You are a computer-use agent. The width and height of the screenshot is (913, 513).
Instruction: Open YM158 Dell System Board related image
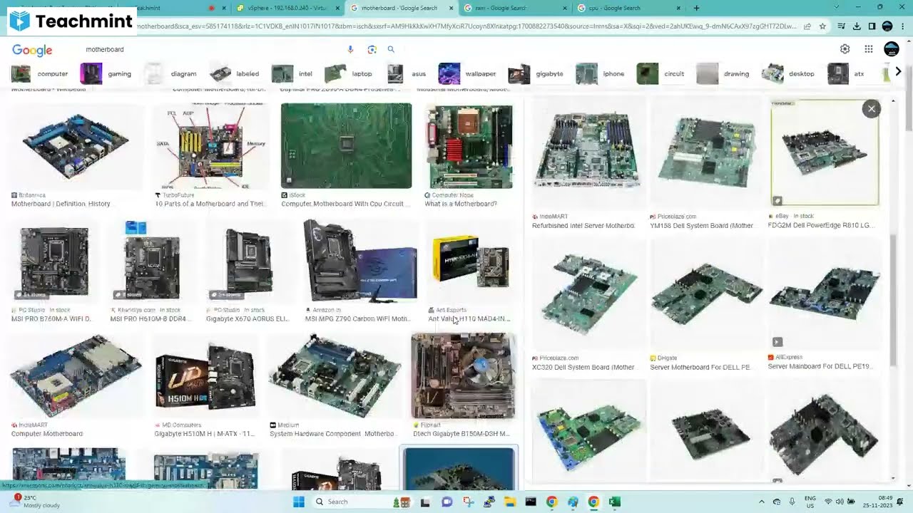pos(706,153)
